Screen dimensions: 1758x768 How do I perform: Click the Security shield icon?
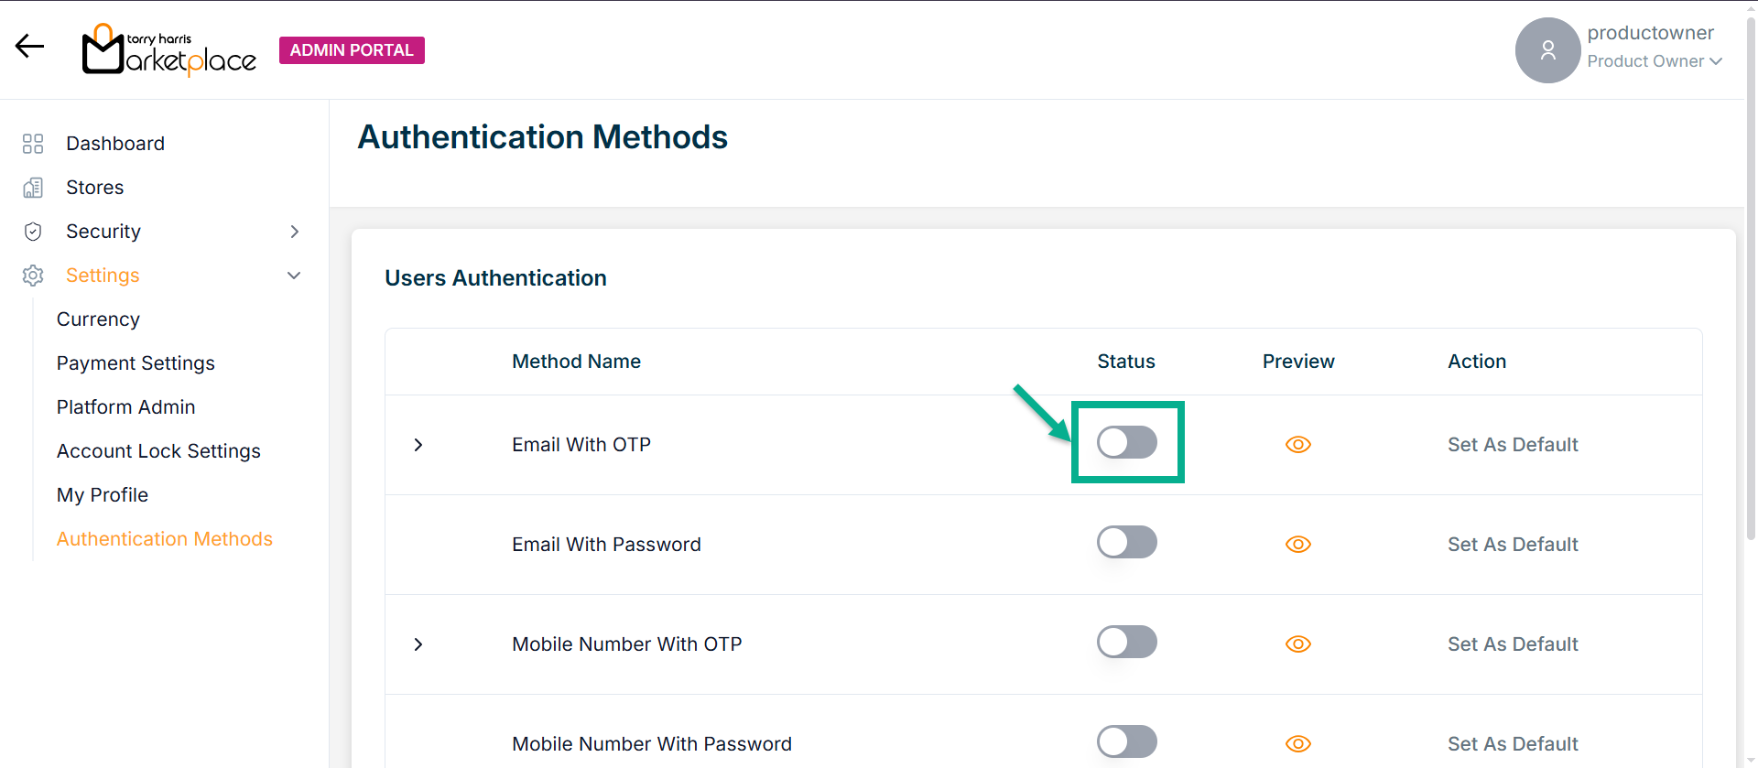(x=33, y=232)
